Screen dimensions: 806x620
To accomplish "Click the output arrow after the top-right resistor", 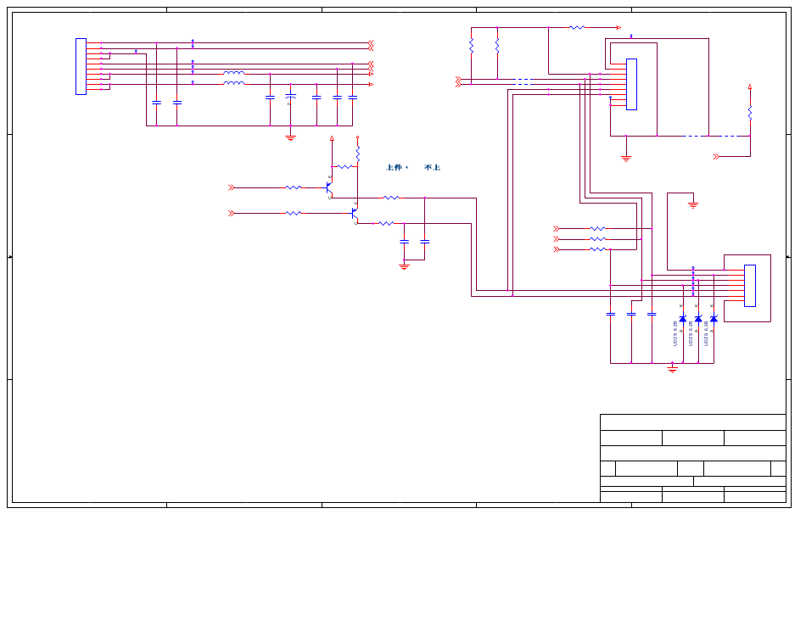I will point(618,27).
